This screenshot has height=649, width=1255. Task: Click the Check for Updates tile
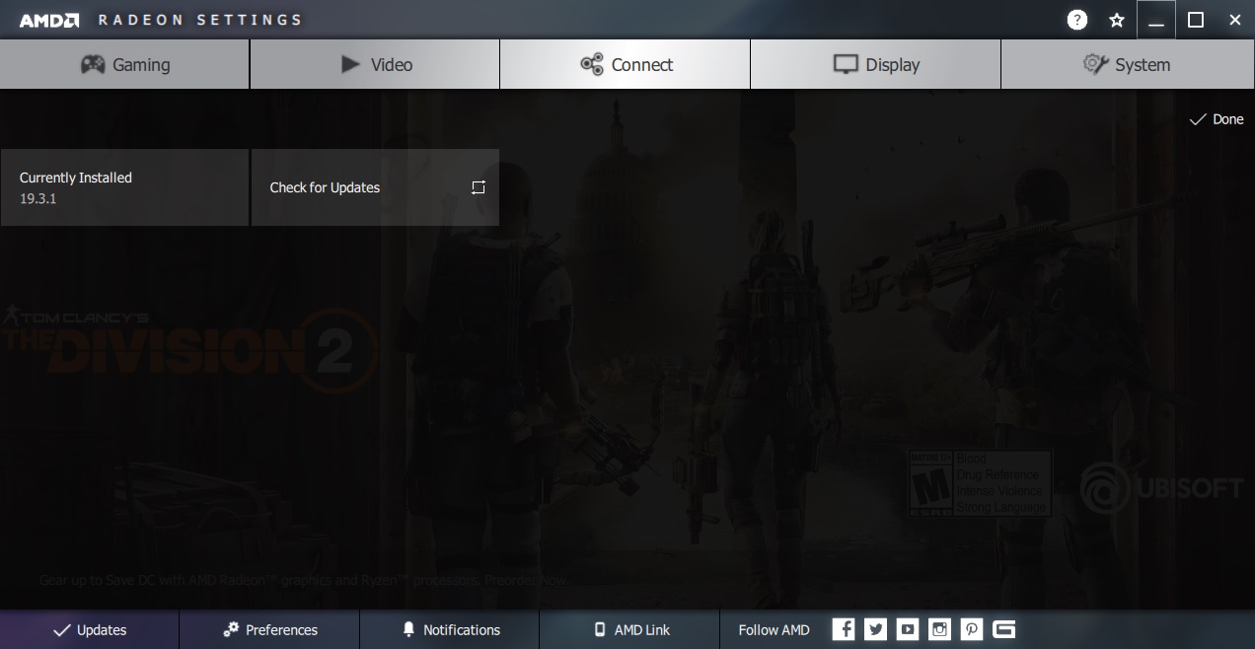375,187
